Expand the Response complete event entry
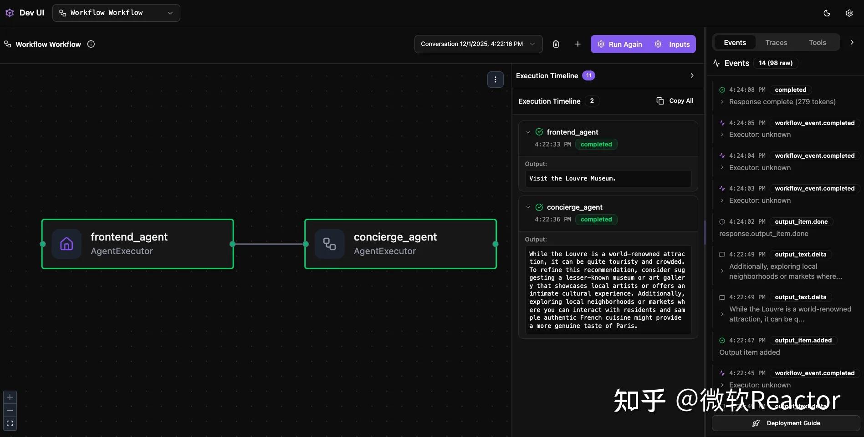 (x=721, y=102)
